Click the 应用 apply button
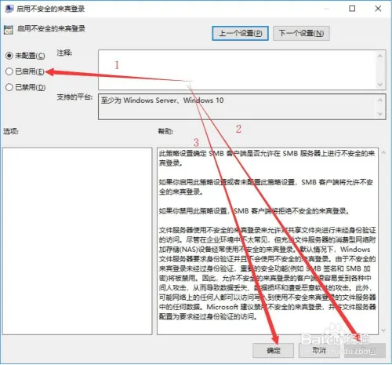 [365, 350]
